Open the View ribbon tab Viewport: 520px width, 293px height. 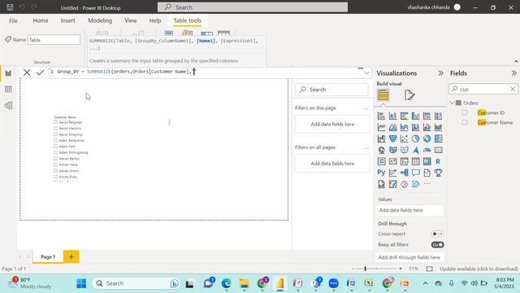tap(131, 20)
